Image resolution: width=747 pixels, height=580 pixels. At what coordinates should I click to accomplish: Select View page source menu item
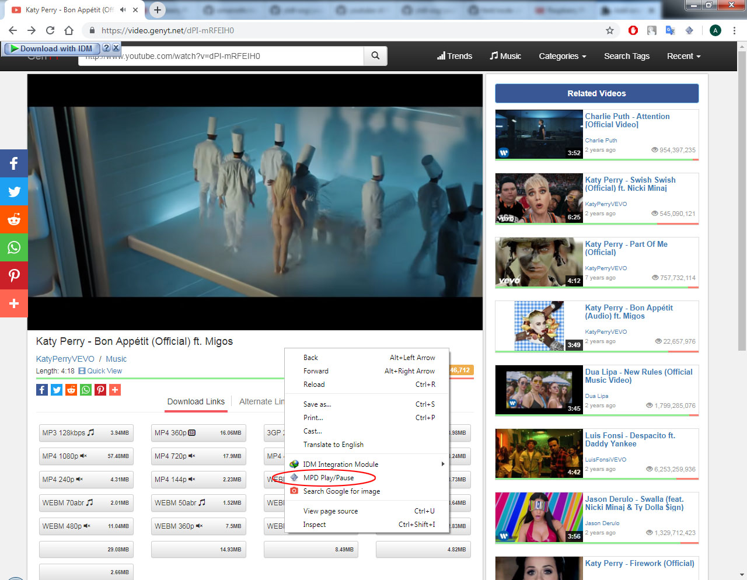coord(367,511)
